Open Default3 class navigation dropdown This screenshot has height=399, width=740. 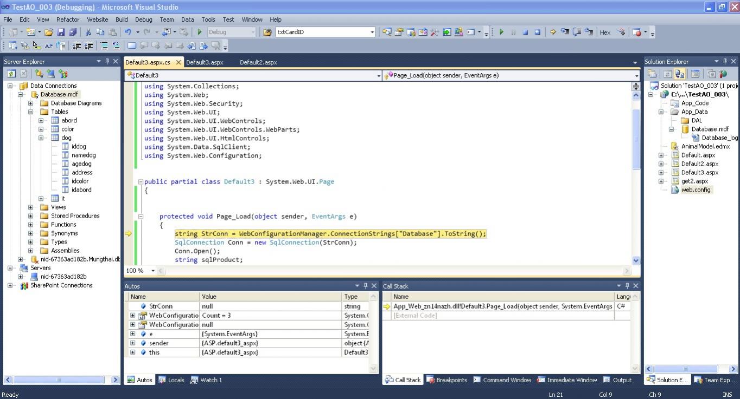(x=379, y=75)
